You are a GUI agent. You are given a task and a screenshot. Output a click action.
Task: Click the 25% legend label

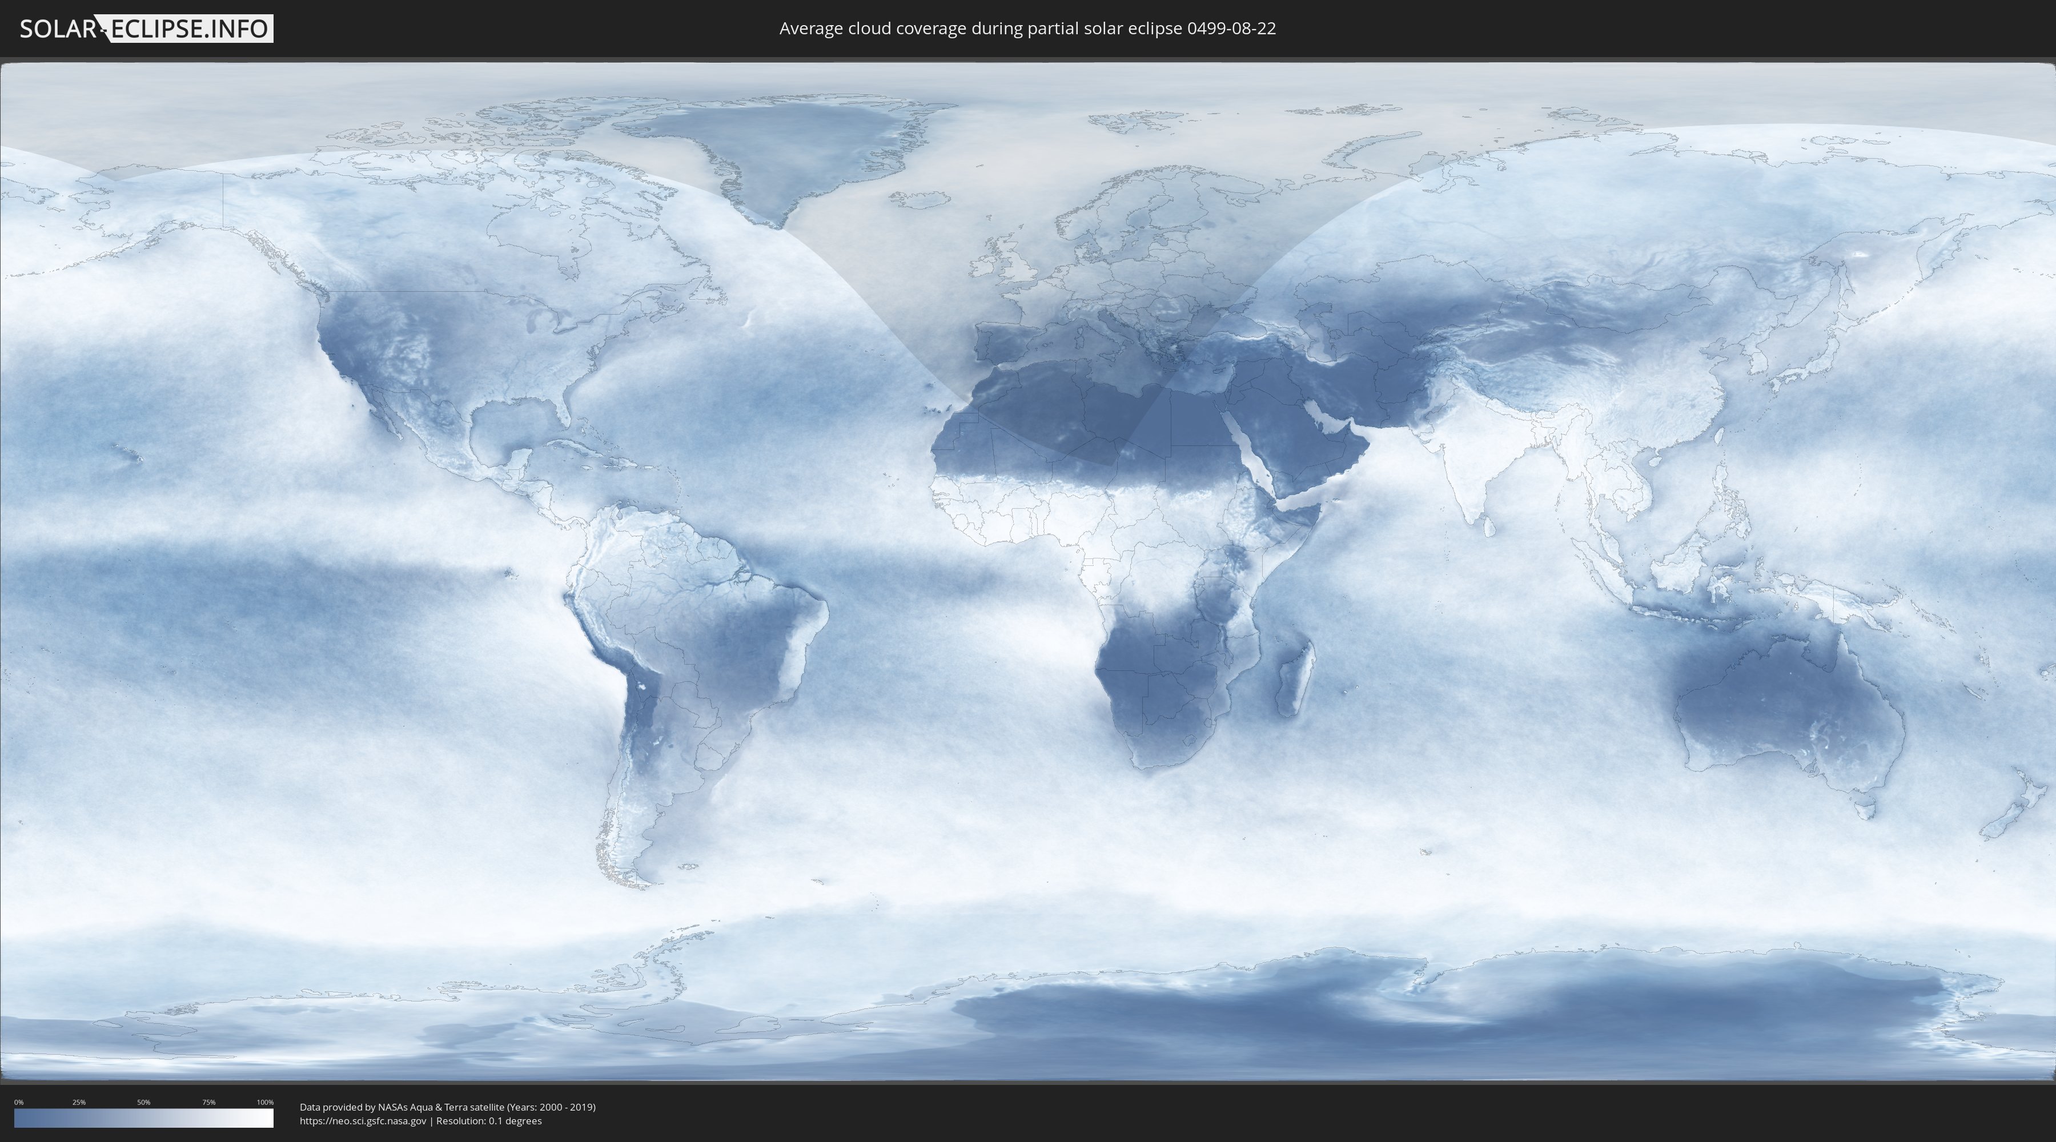point(79,1102)
